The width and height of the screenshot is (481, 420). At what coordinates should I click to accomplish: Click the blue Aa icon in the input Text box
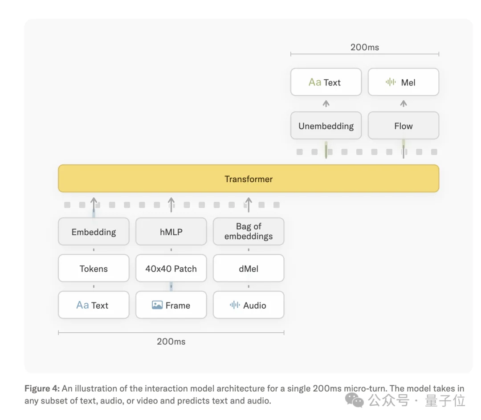point(82,305)
